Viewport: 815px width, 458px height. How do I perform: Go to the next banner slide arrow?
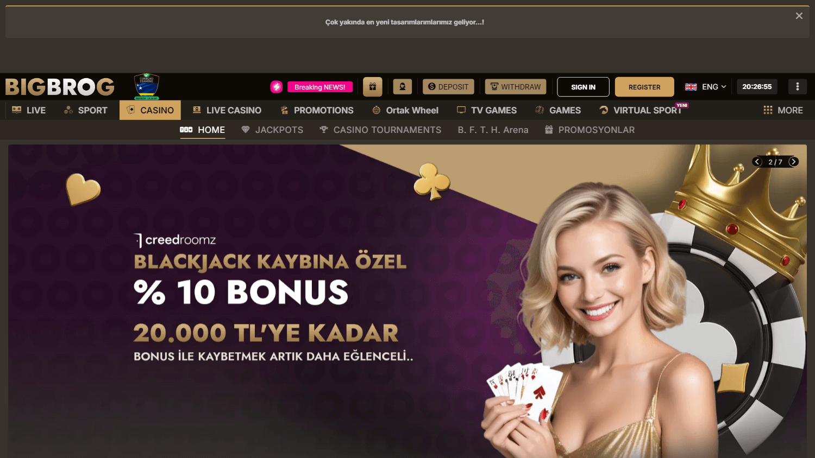794,162
